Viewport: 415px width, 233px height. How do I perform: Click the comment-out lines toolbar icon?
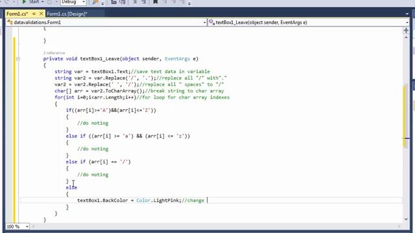pyautogui.click(x=135, y=2)
